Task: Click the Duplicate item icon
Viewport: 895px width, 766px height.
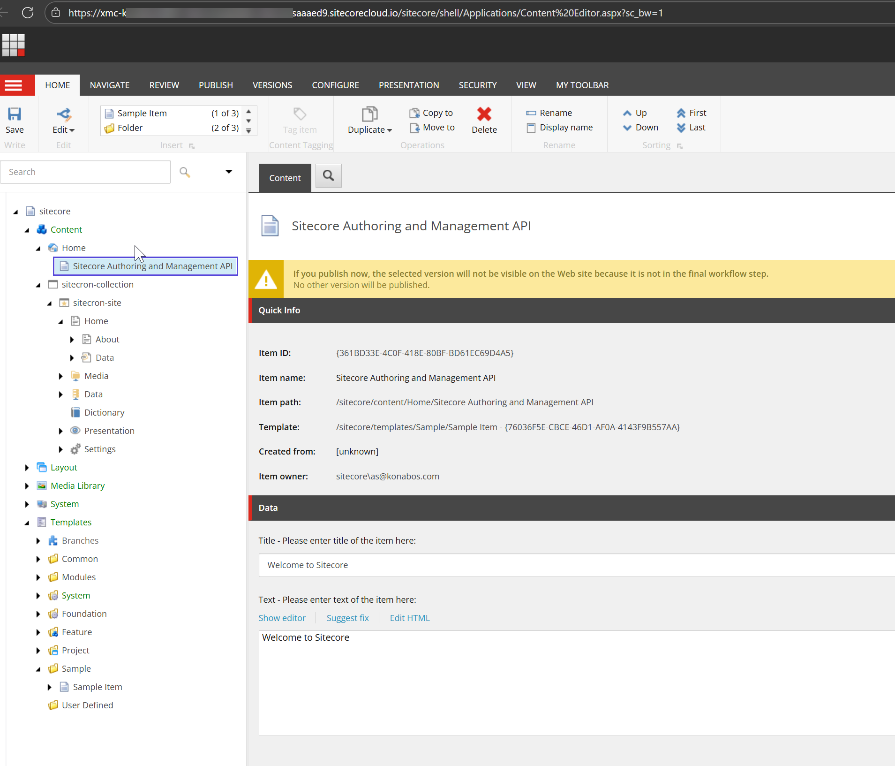Action: 369,114
